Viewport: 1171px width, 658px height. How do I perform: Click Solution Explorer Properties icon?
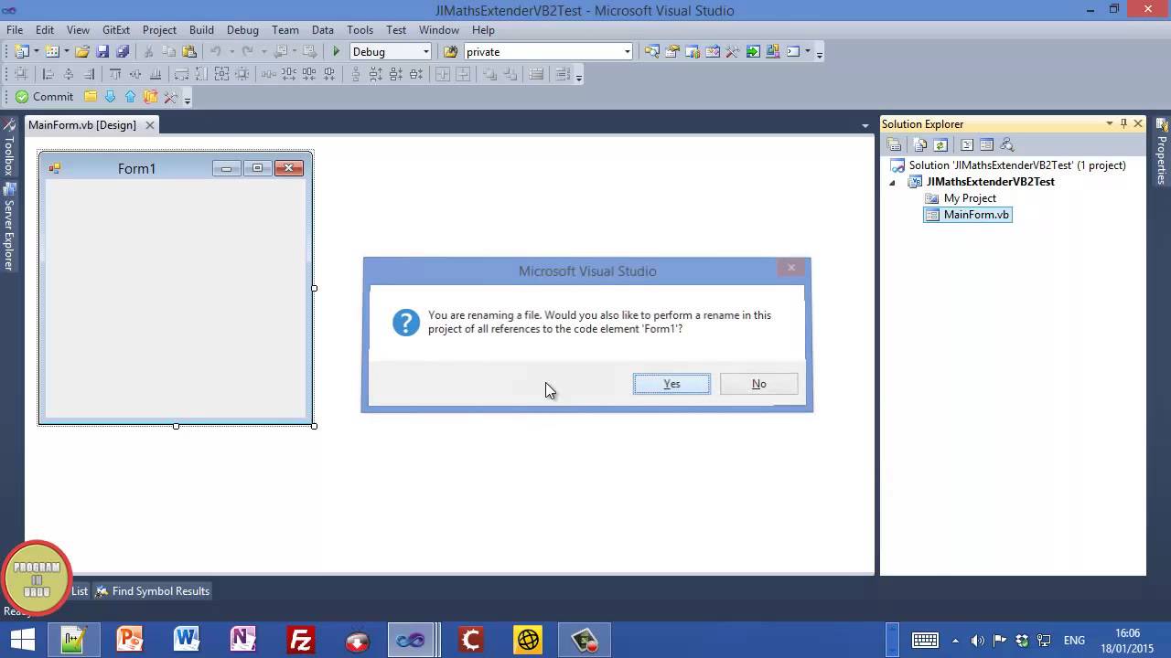click(894, 144)
